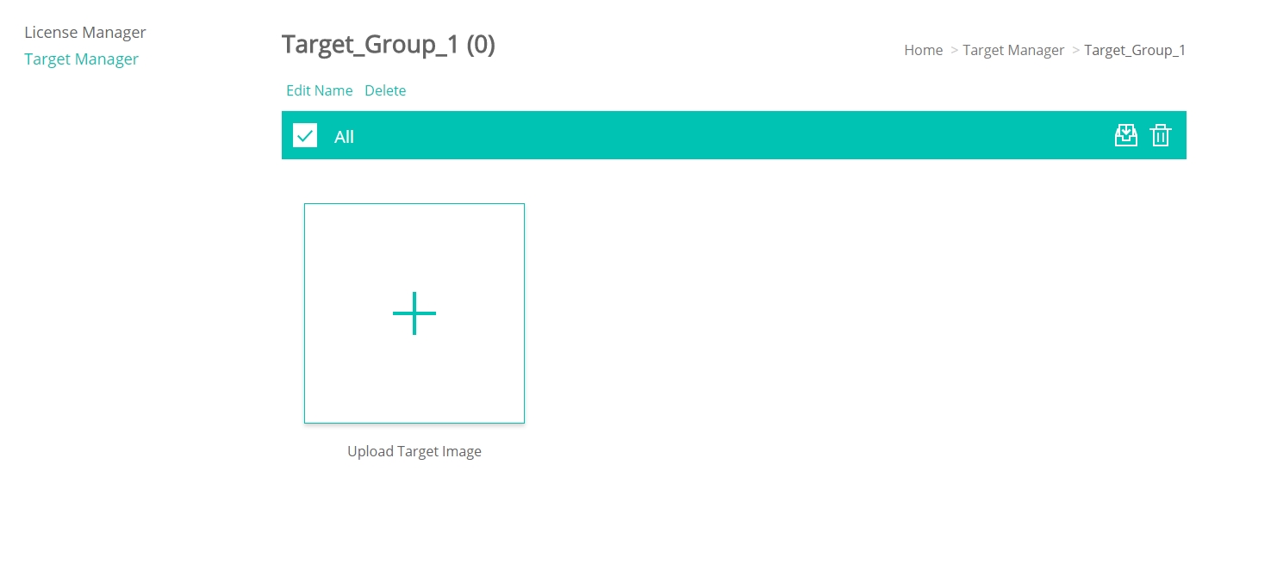Open License Manager in sidebar

click(x=85, y=33)
